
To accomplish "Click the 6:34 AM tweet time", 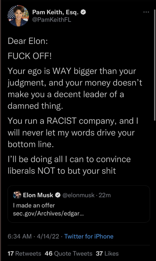I will pyautogui.click(x=19, y=236).
